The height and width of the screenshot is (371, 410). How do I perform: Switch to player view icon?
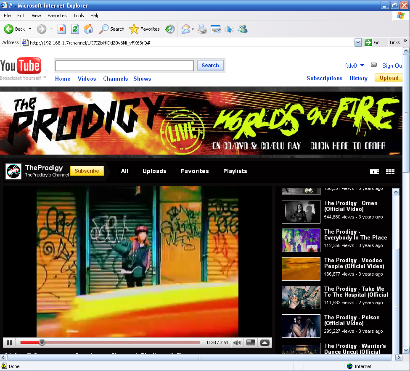pos(374,172)
